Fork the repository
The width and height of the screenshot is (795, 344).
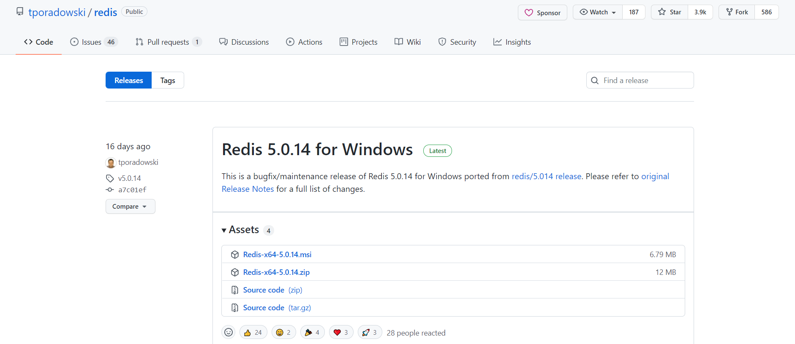coord(737,12)
